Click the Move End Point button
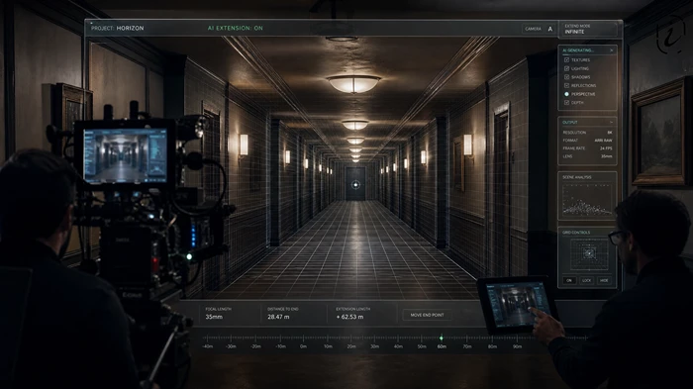The image size is (693, 389). (x=427, y=315)
